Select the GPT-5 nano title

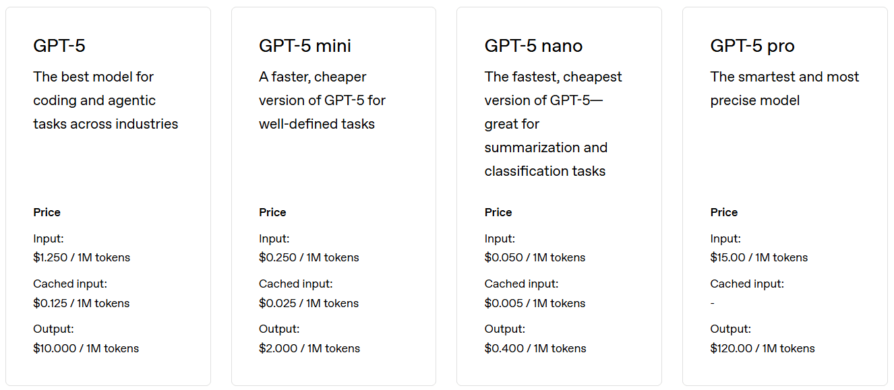click(x=533, y=46)
